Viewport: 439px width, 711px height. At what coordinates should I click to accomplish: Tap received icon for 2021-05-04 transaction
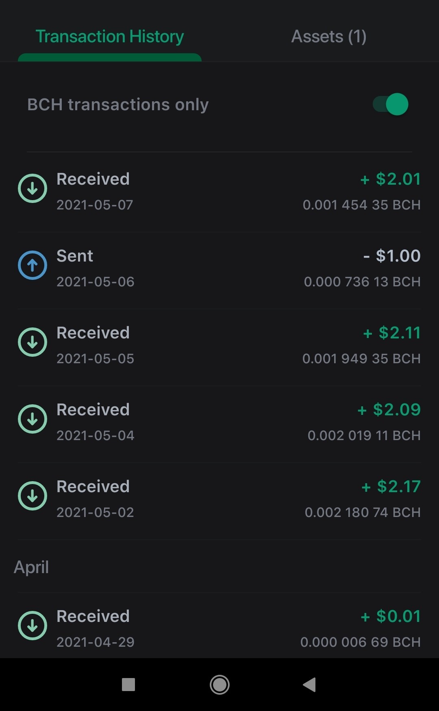coord(33,419)
